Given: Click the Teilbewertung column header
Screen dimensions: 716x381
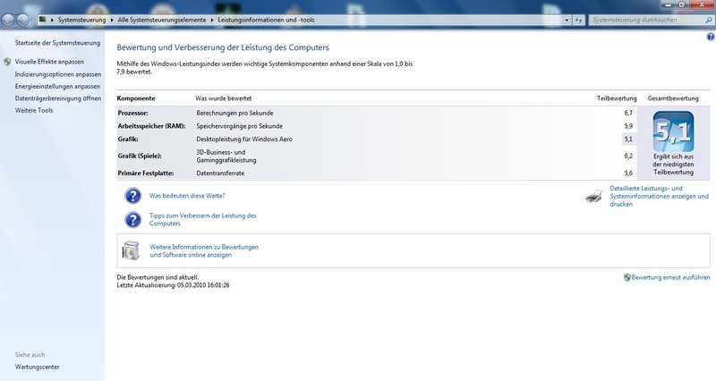Looking at the screenshot, I should [617, 98].
